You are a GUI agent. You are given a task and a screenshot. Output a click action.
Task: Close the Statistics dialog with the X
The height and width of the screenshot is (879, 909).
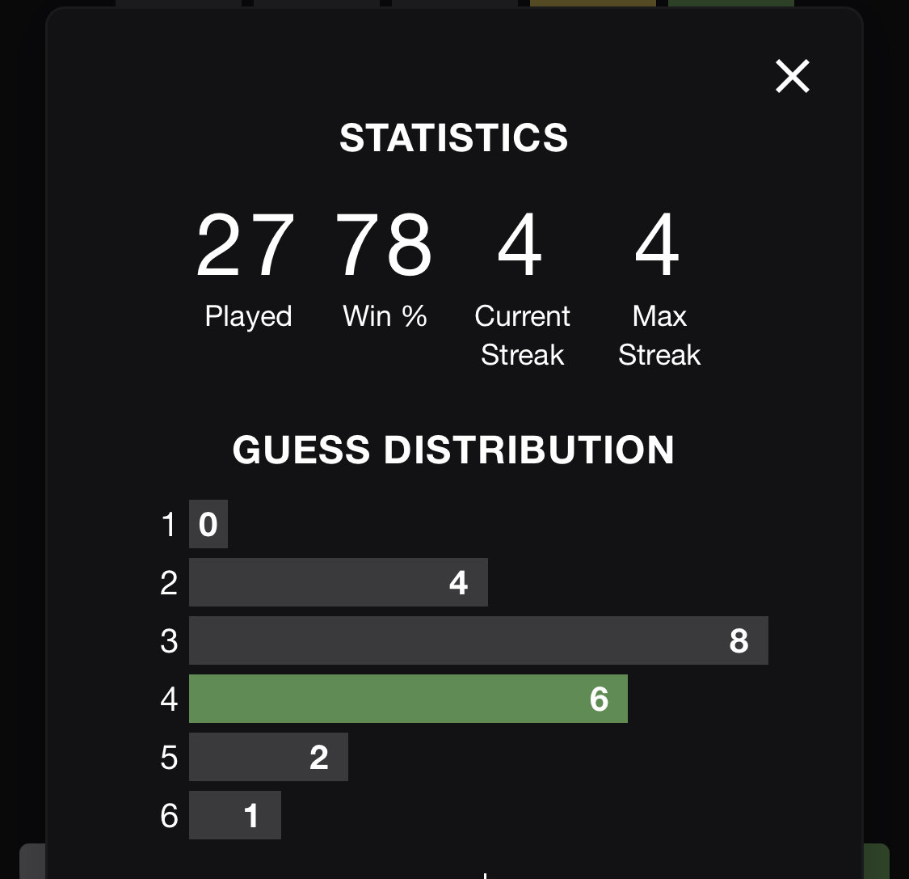(x=793, y=76)
